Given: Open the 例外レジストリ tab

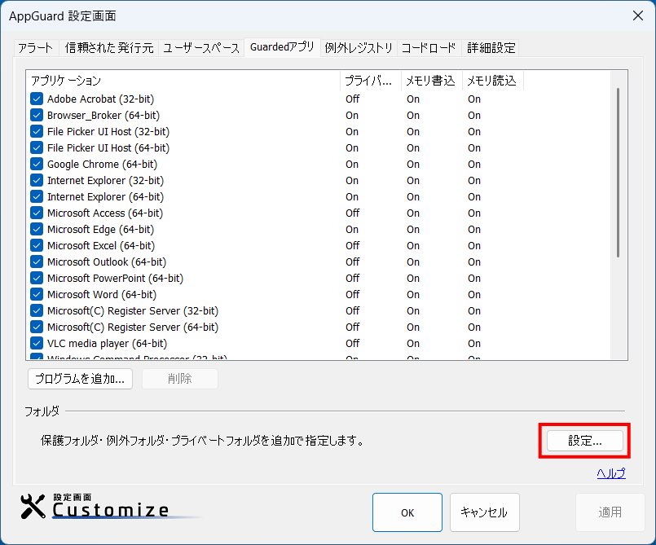Looking at the screenshot, I should pyautogui.click(x=359, y=48).
